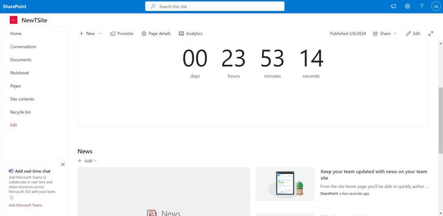Screen dimensions: 443x216
Task: Click the Page details button label
Action: tap(159, 33)
